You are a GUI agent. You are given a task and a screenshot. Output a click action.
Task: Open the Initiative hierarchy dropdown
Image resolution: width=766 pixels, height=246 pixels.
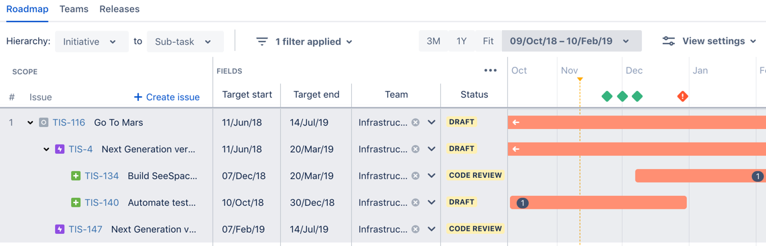coord(92,42)
